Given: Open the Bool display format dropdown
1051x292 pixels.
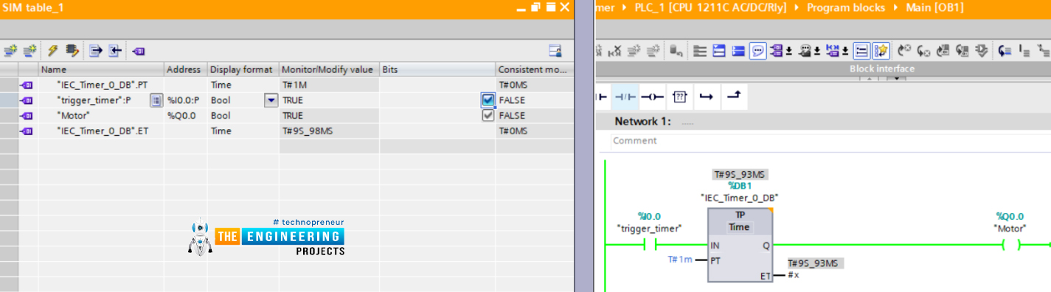Looking at the screenshot, I should point(271,100).
